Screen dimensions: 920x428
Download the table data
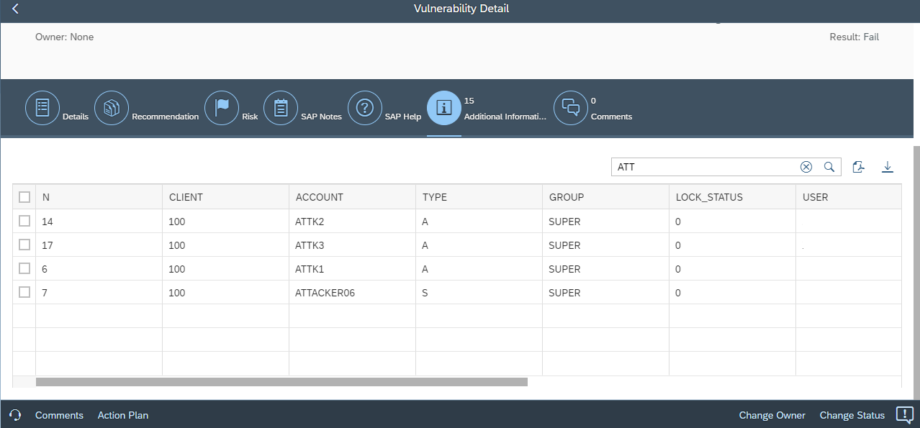(x=888, y=167)
